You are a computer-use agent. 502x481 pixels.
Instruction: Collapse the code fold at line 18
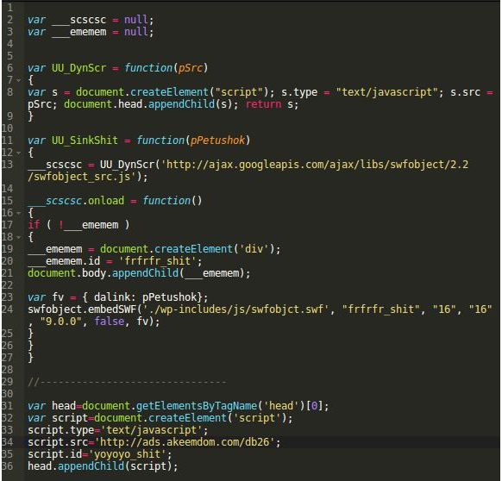coord(19,237)
